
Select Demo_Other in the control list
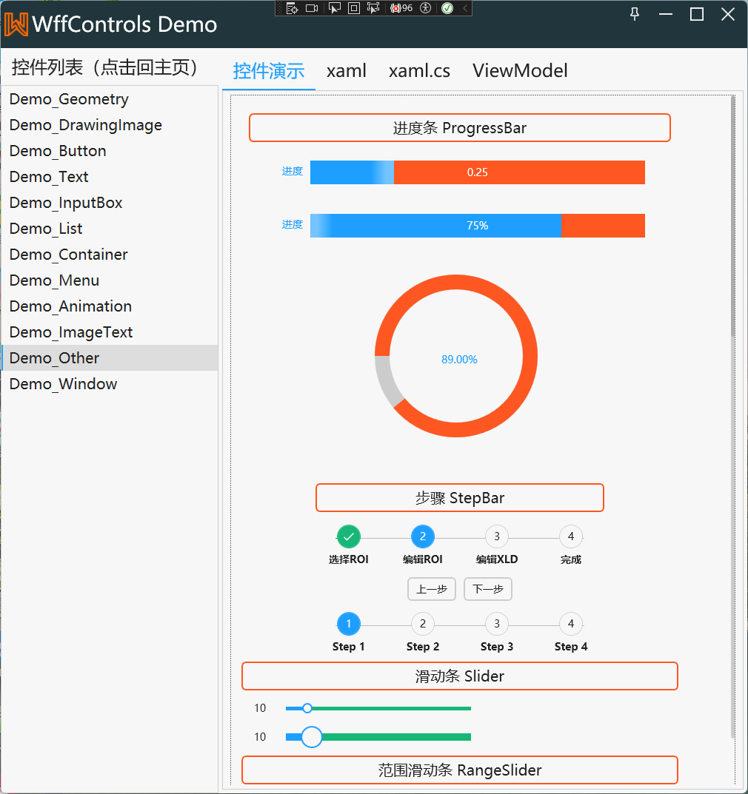pos(110,357)
